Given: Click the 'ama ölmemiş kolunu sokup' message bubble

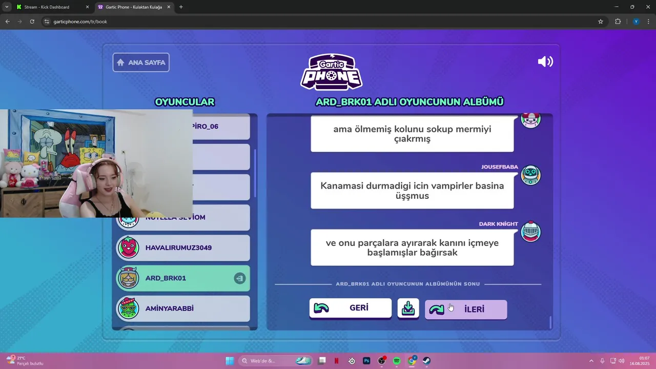Looking at the screenshot, I should (x=412, y=134).
